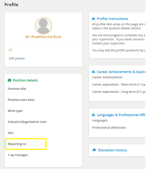Click the 1-up manager label
The image size is (146, 171).
coord(18,155)
